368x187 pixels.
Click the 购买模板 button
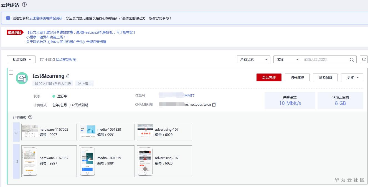[297, 77]
